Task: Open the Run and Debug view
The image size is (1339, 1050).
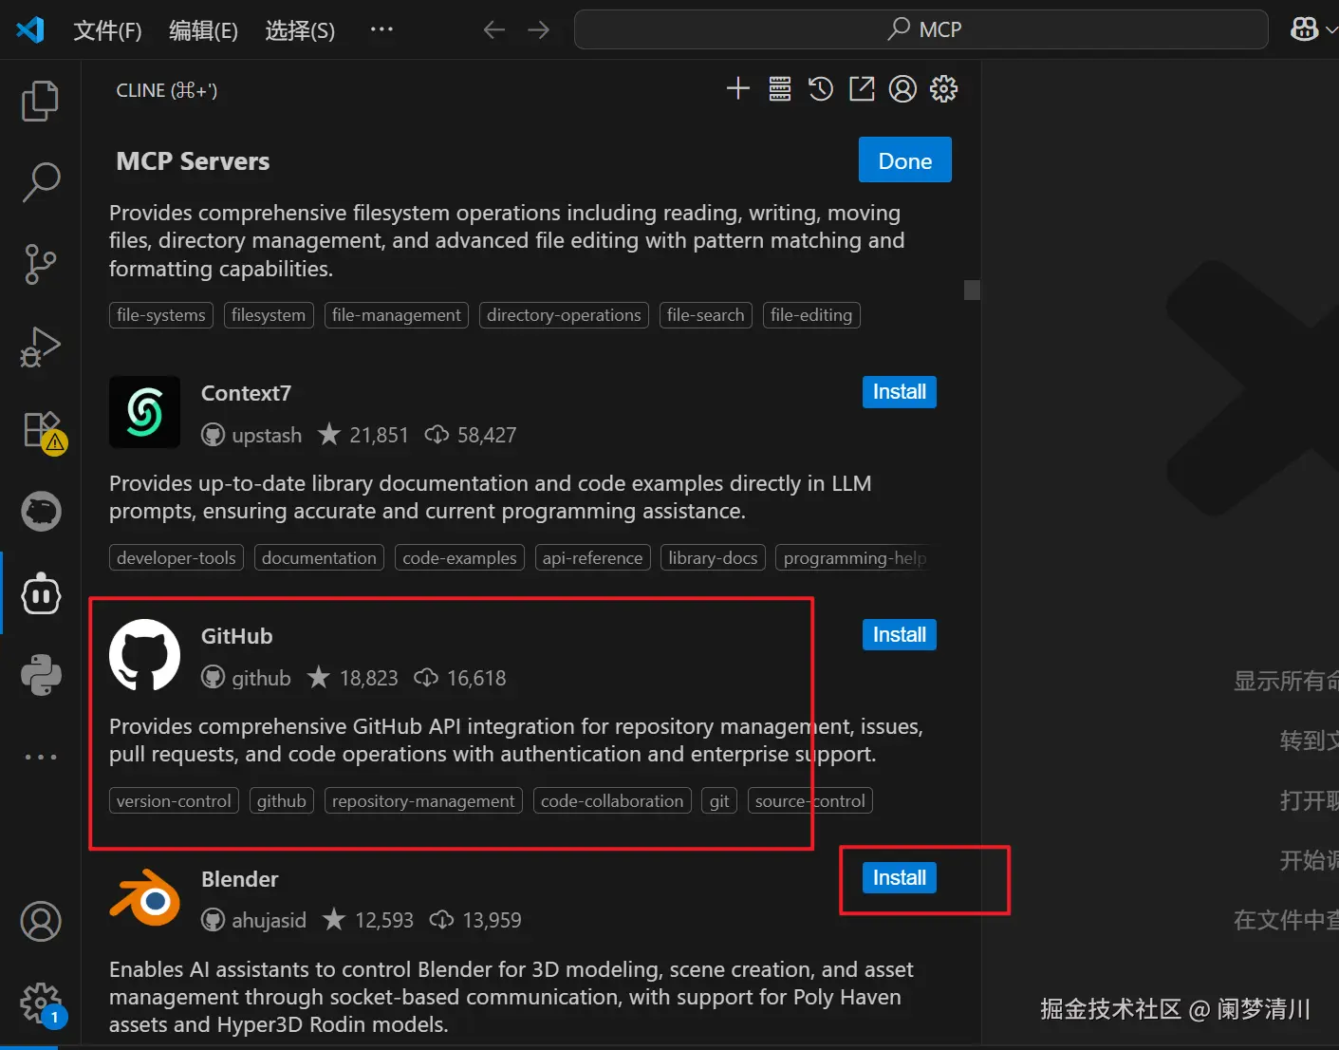Action: 40,347
